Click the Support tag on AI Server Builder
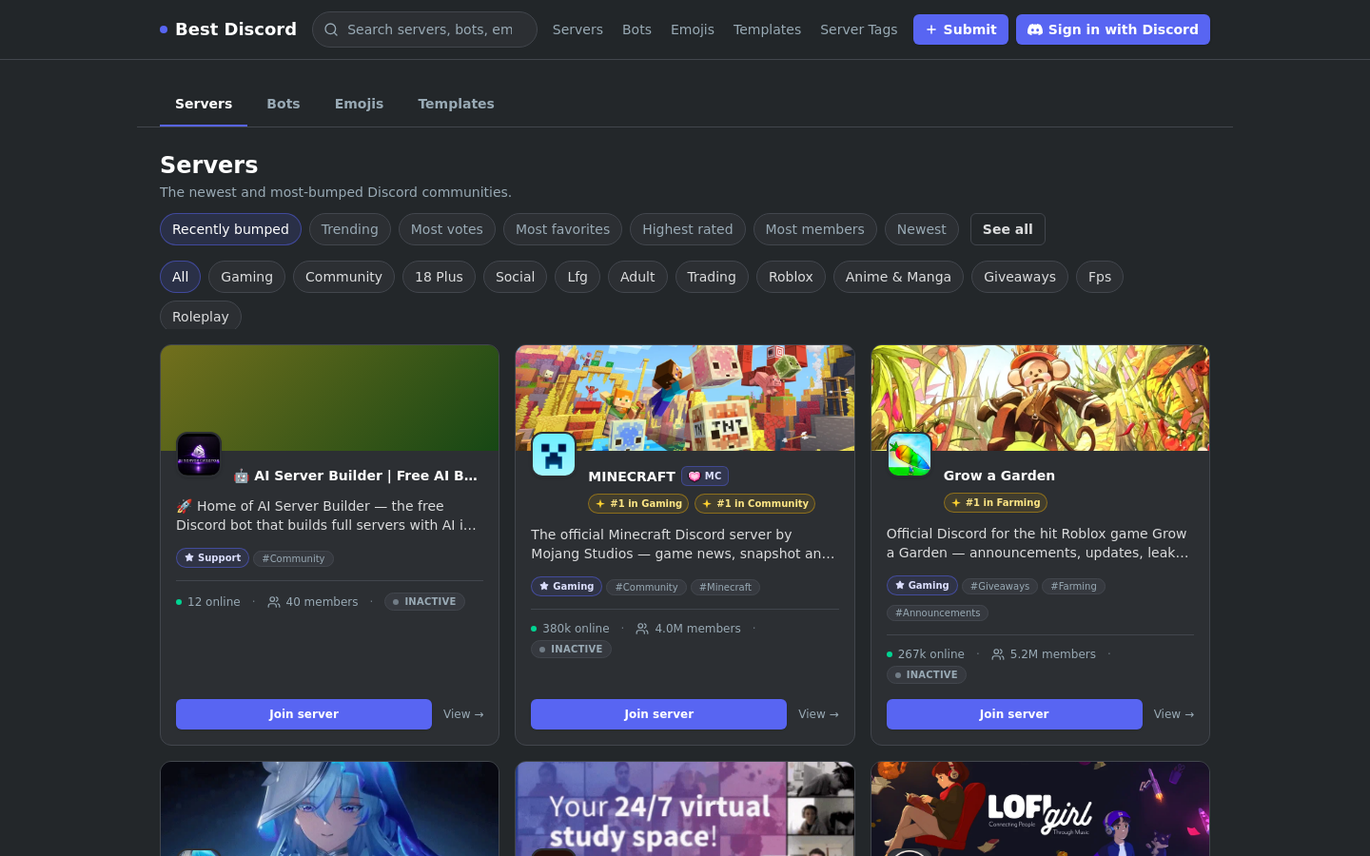Viewport: 1370px width, 856px height. tap(212, 558)
